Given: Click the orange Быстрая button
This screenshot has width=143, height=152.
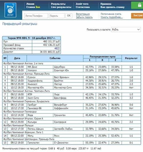Looking at the screenshot, I should coord(137,15).
